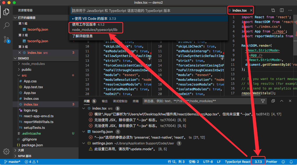The width and height of the screenshot is (297, 165).
Task: Choose 使用 VS Code 的版本 3.7.3 option
Action: [x=149, y=18]
